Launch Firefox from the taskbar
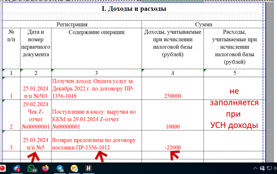The width and height of the screenshot is (277, 174). pyautogui.click(x=45, y=168)
